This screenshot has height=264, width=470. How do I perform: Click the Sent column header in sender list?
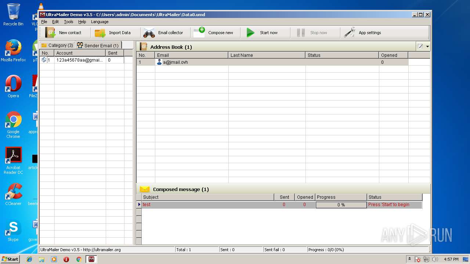pos(115,53)
